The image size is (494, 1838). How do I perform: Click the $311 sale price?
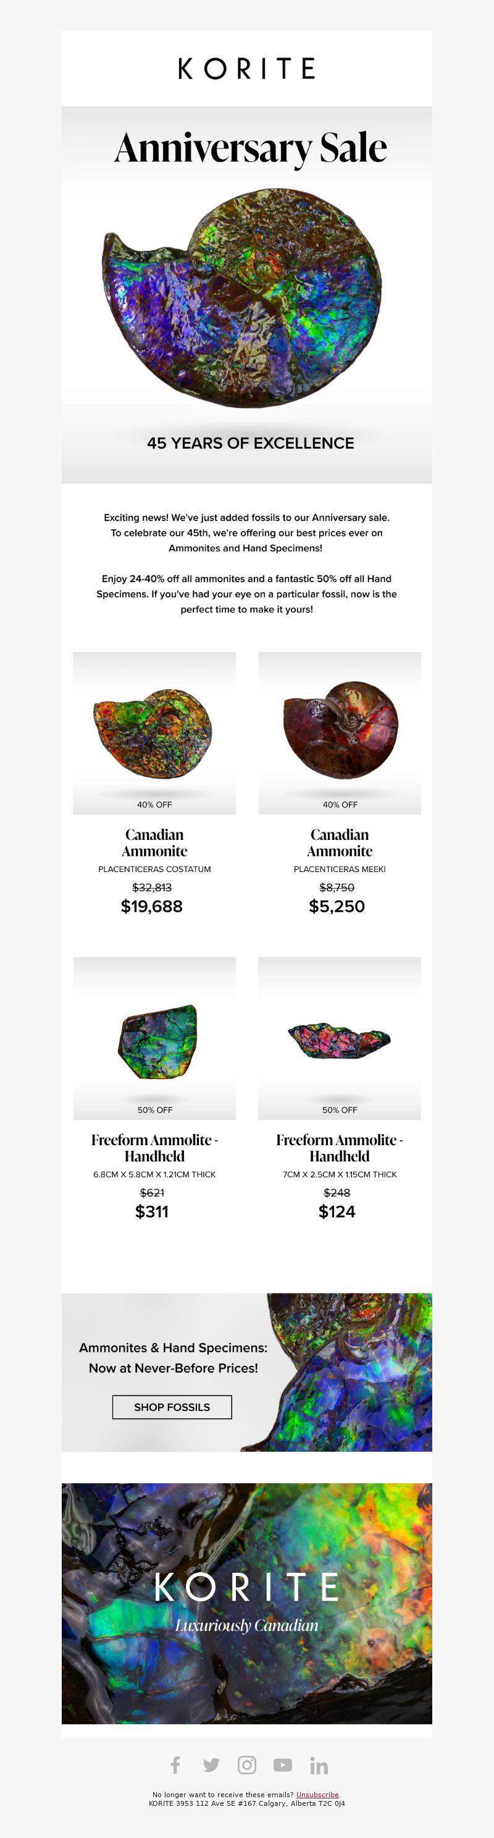click(x=152, y=1211)
